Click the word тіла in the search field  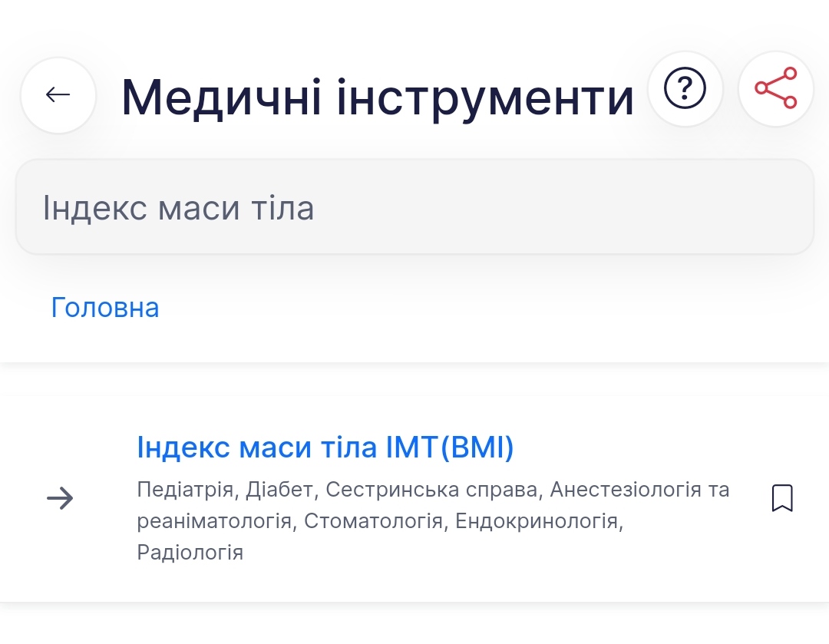(282, 207)
